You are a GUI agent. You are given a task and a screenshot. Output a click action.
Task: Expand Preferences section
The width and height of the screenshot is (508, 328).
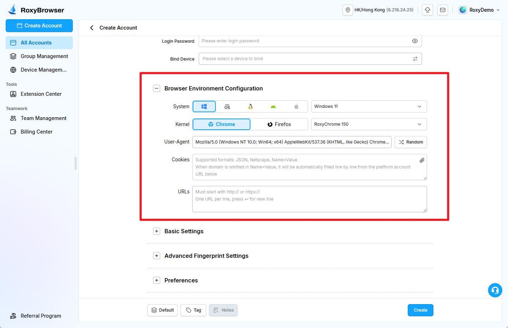[157, 280]
